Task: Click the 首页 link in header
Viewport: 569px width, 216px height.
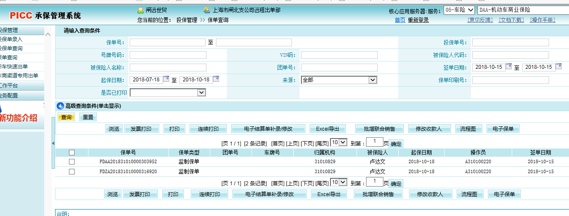Action: [x=400, y=20]
